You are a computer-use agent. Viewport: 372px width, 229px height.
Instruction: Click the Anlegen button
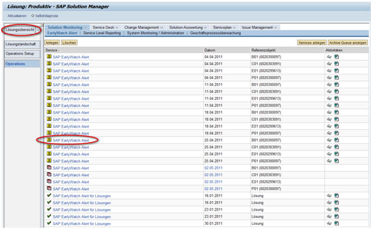tap(52, 43)
